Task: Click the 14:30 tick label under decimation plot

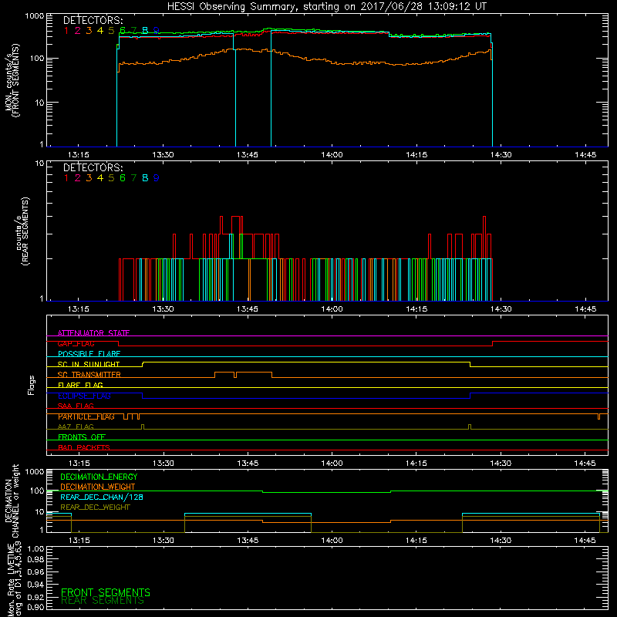Action: tap(501, 541)
